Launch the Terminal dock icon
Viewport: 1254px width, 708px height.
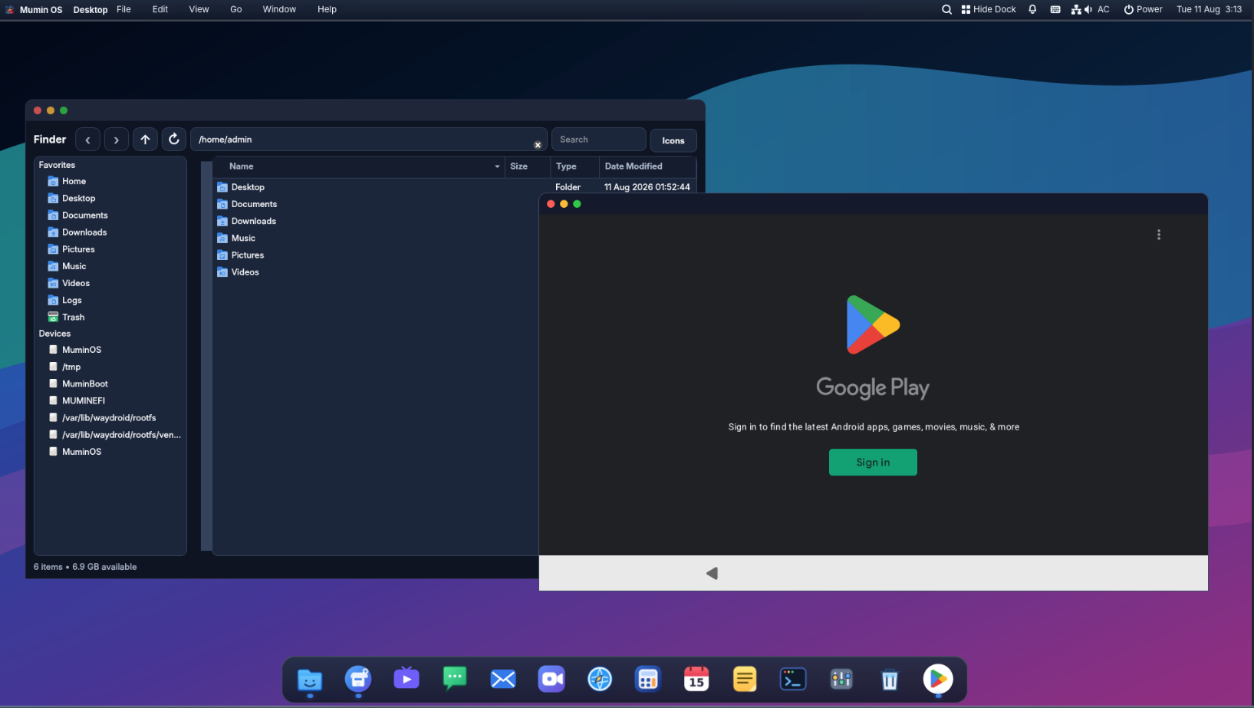click(793, 679)
